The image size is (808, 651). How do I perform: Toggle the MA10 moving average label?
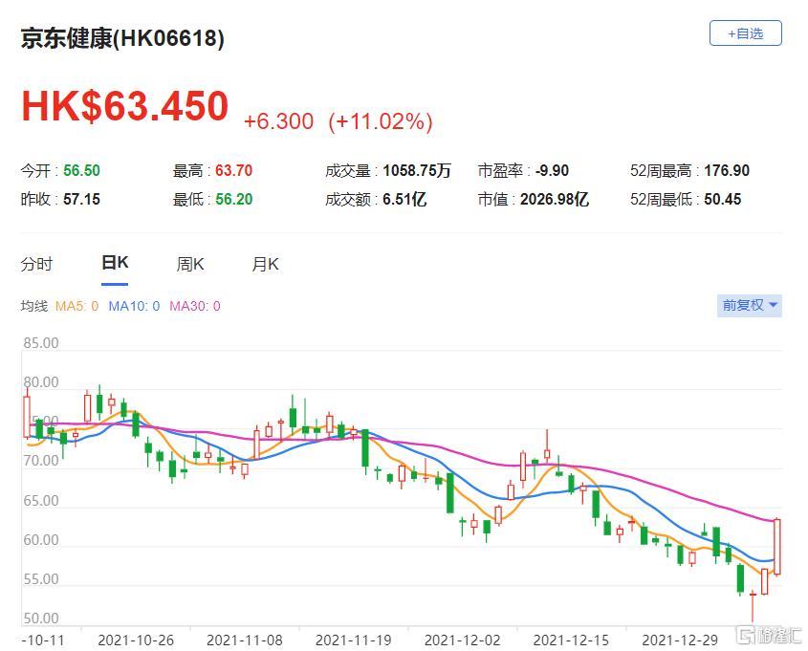coord(134,306)
